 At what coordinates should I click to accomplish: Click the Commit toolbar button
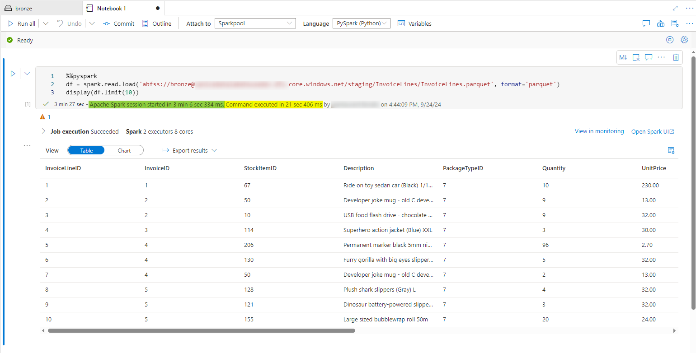(x=118, y=23)
